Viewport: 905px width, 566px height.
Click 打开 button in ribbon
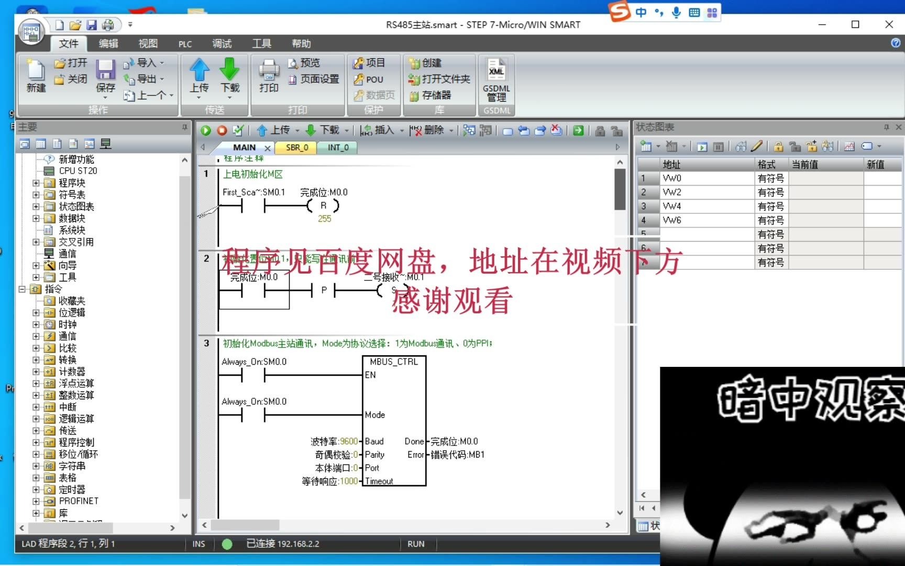[71, 63]
